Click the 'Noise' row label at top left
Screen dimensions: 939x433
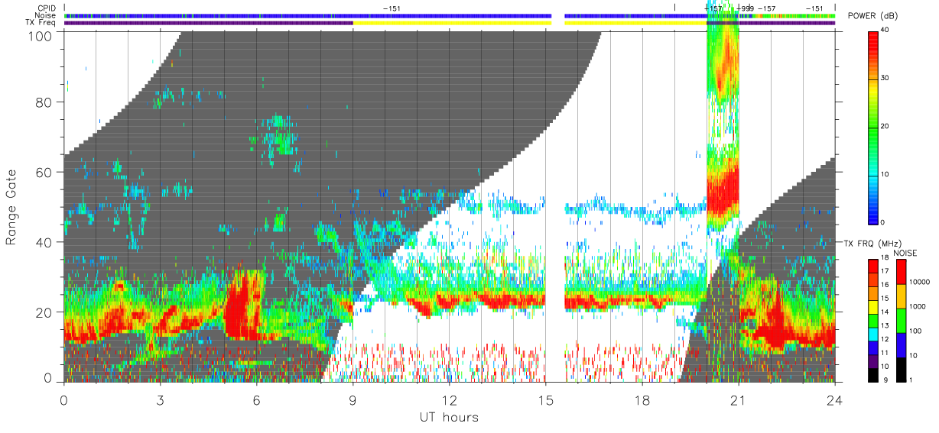point(47,15)
